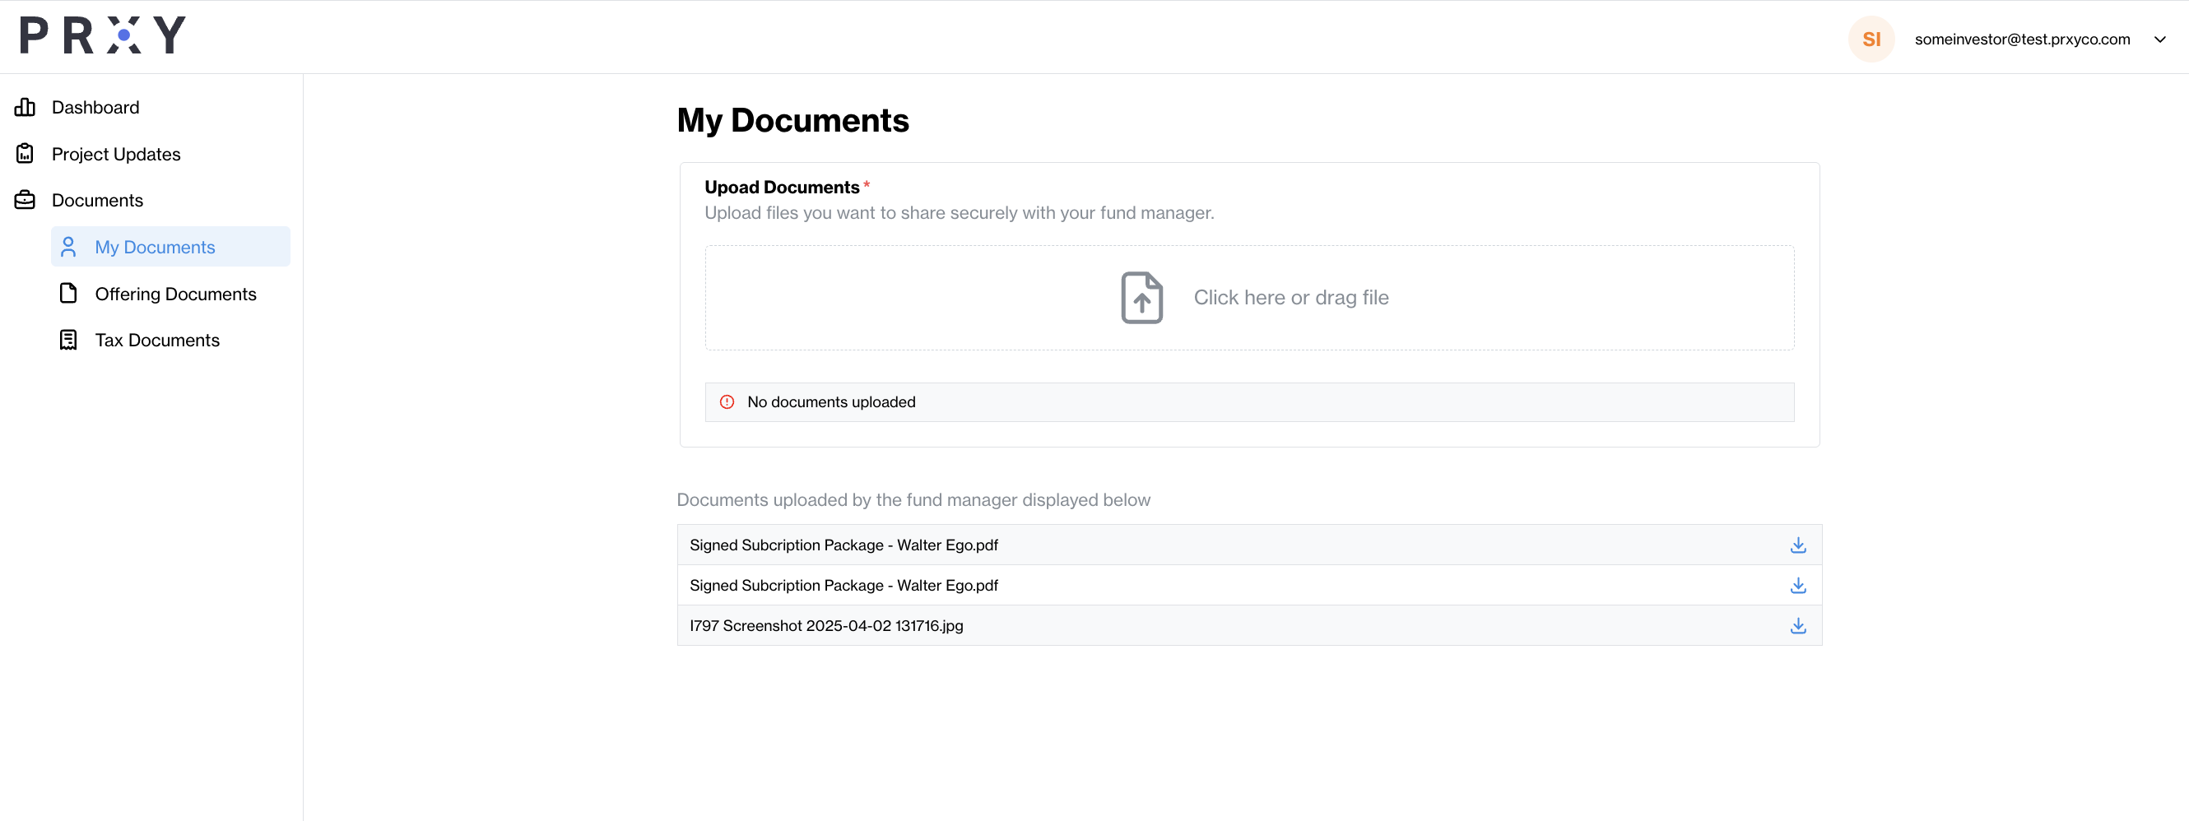This screenshot has width=2189, height=821.
Task: Open the My Documents menu item
Action: click(x=155, y=247)
